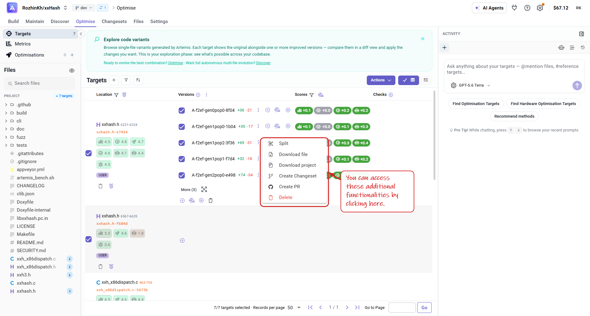Deselect the xxhash.h 6231-6324 target checkbox
Screen dimensions: 590x316
coord(89,153)
